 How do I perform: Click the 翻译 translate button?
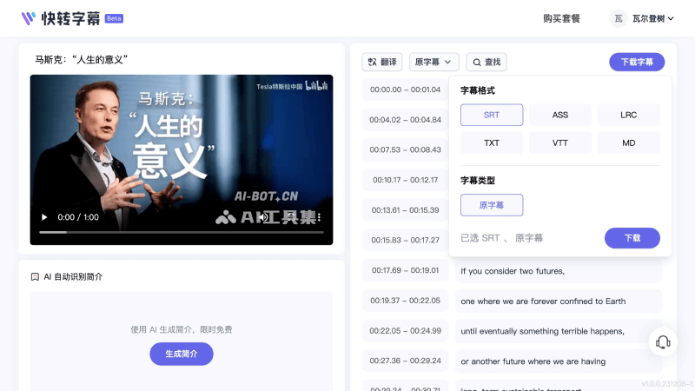[x=382, y=62]
